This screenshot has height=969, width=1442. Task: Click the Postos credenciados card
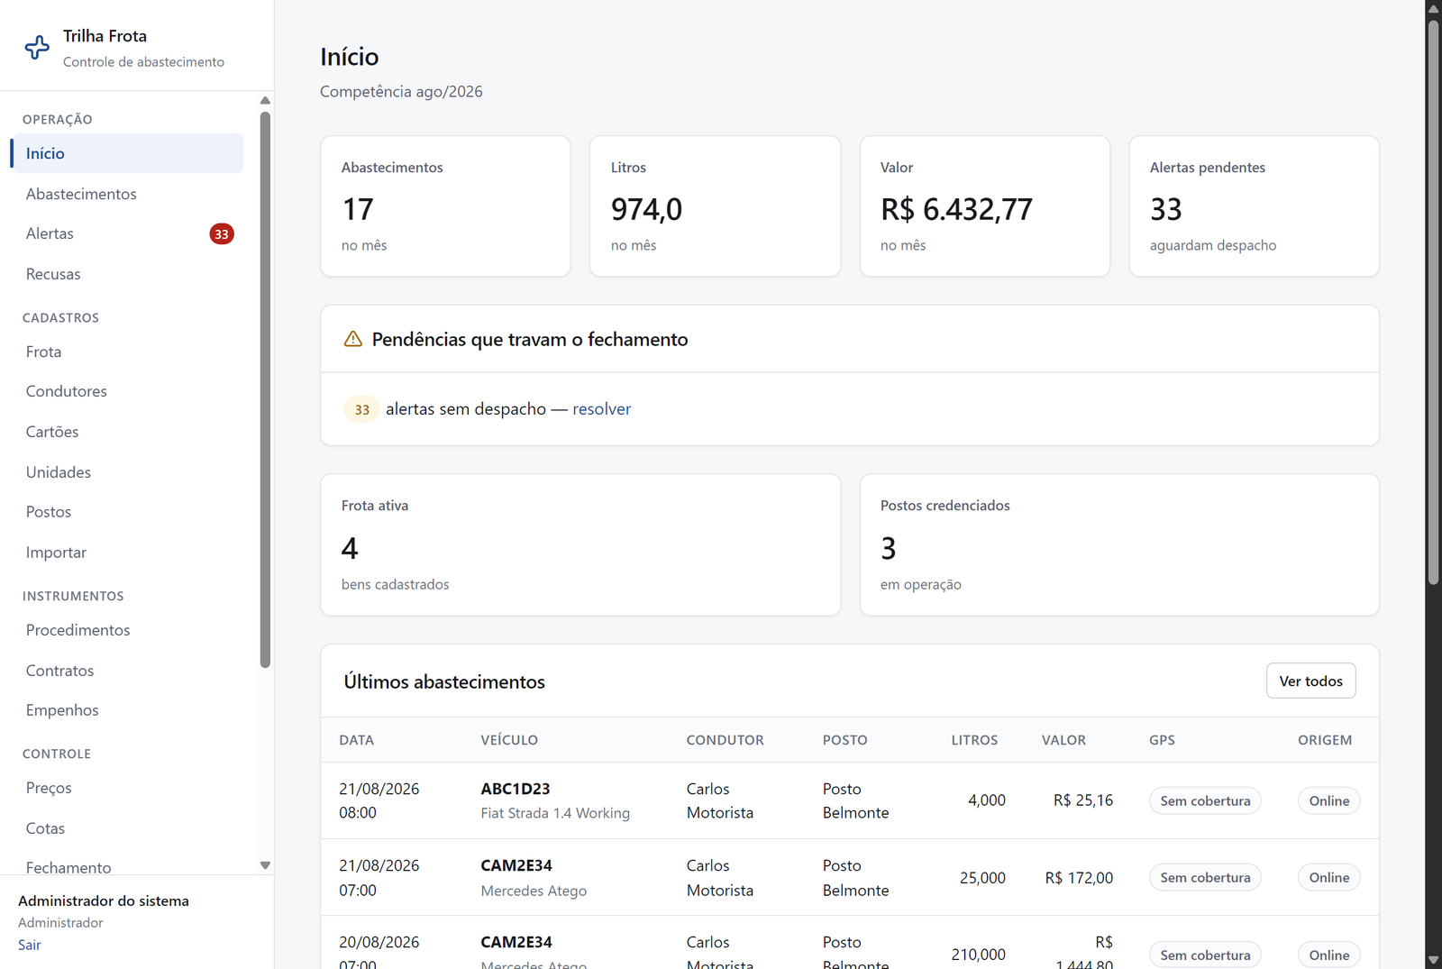pyautogui.click(x=1119, y=545)
